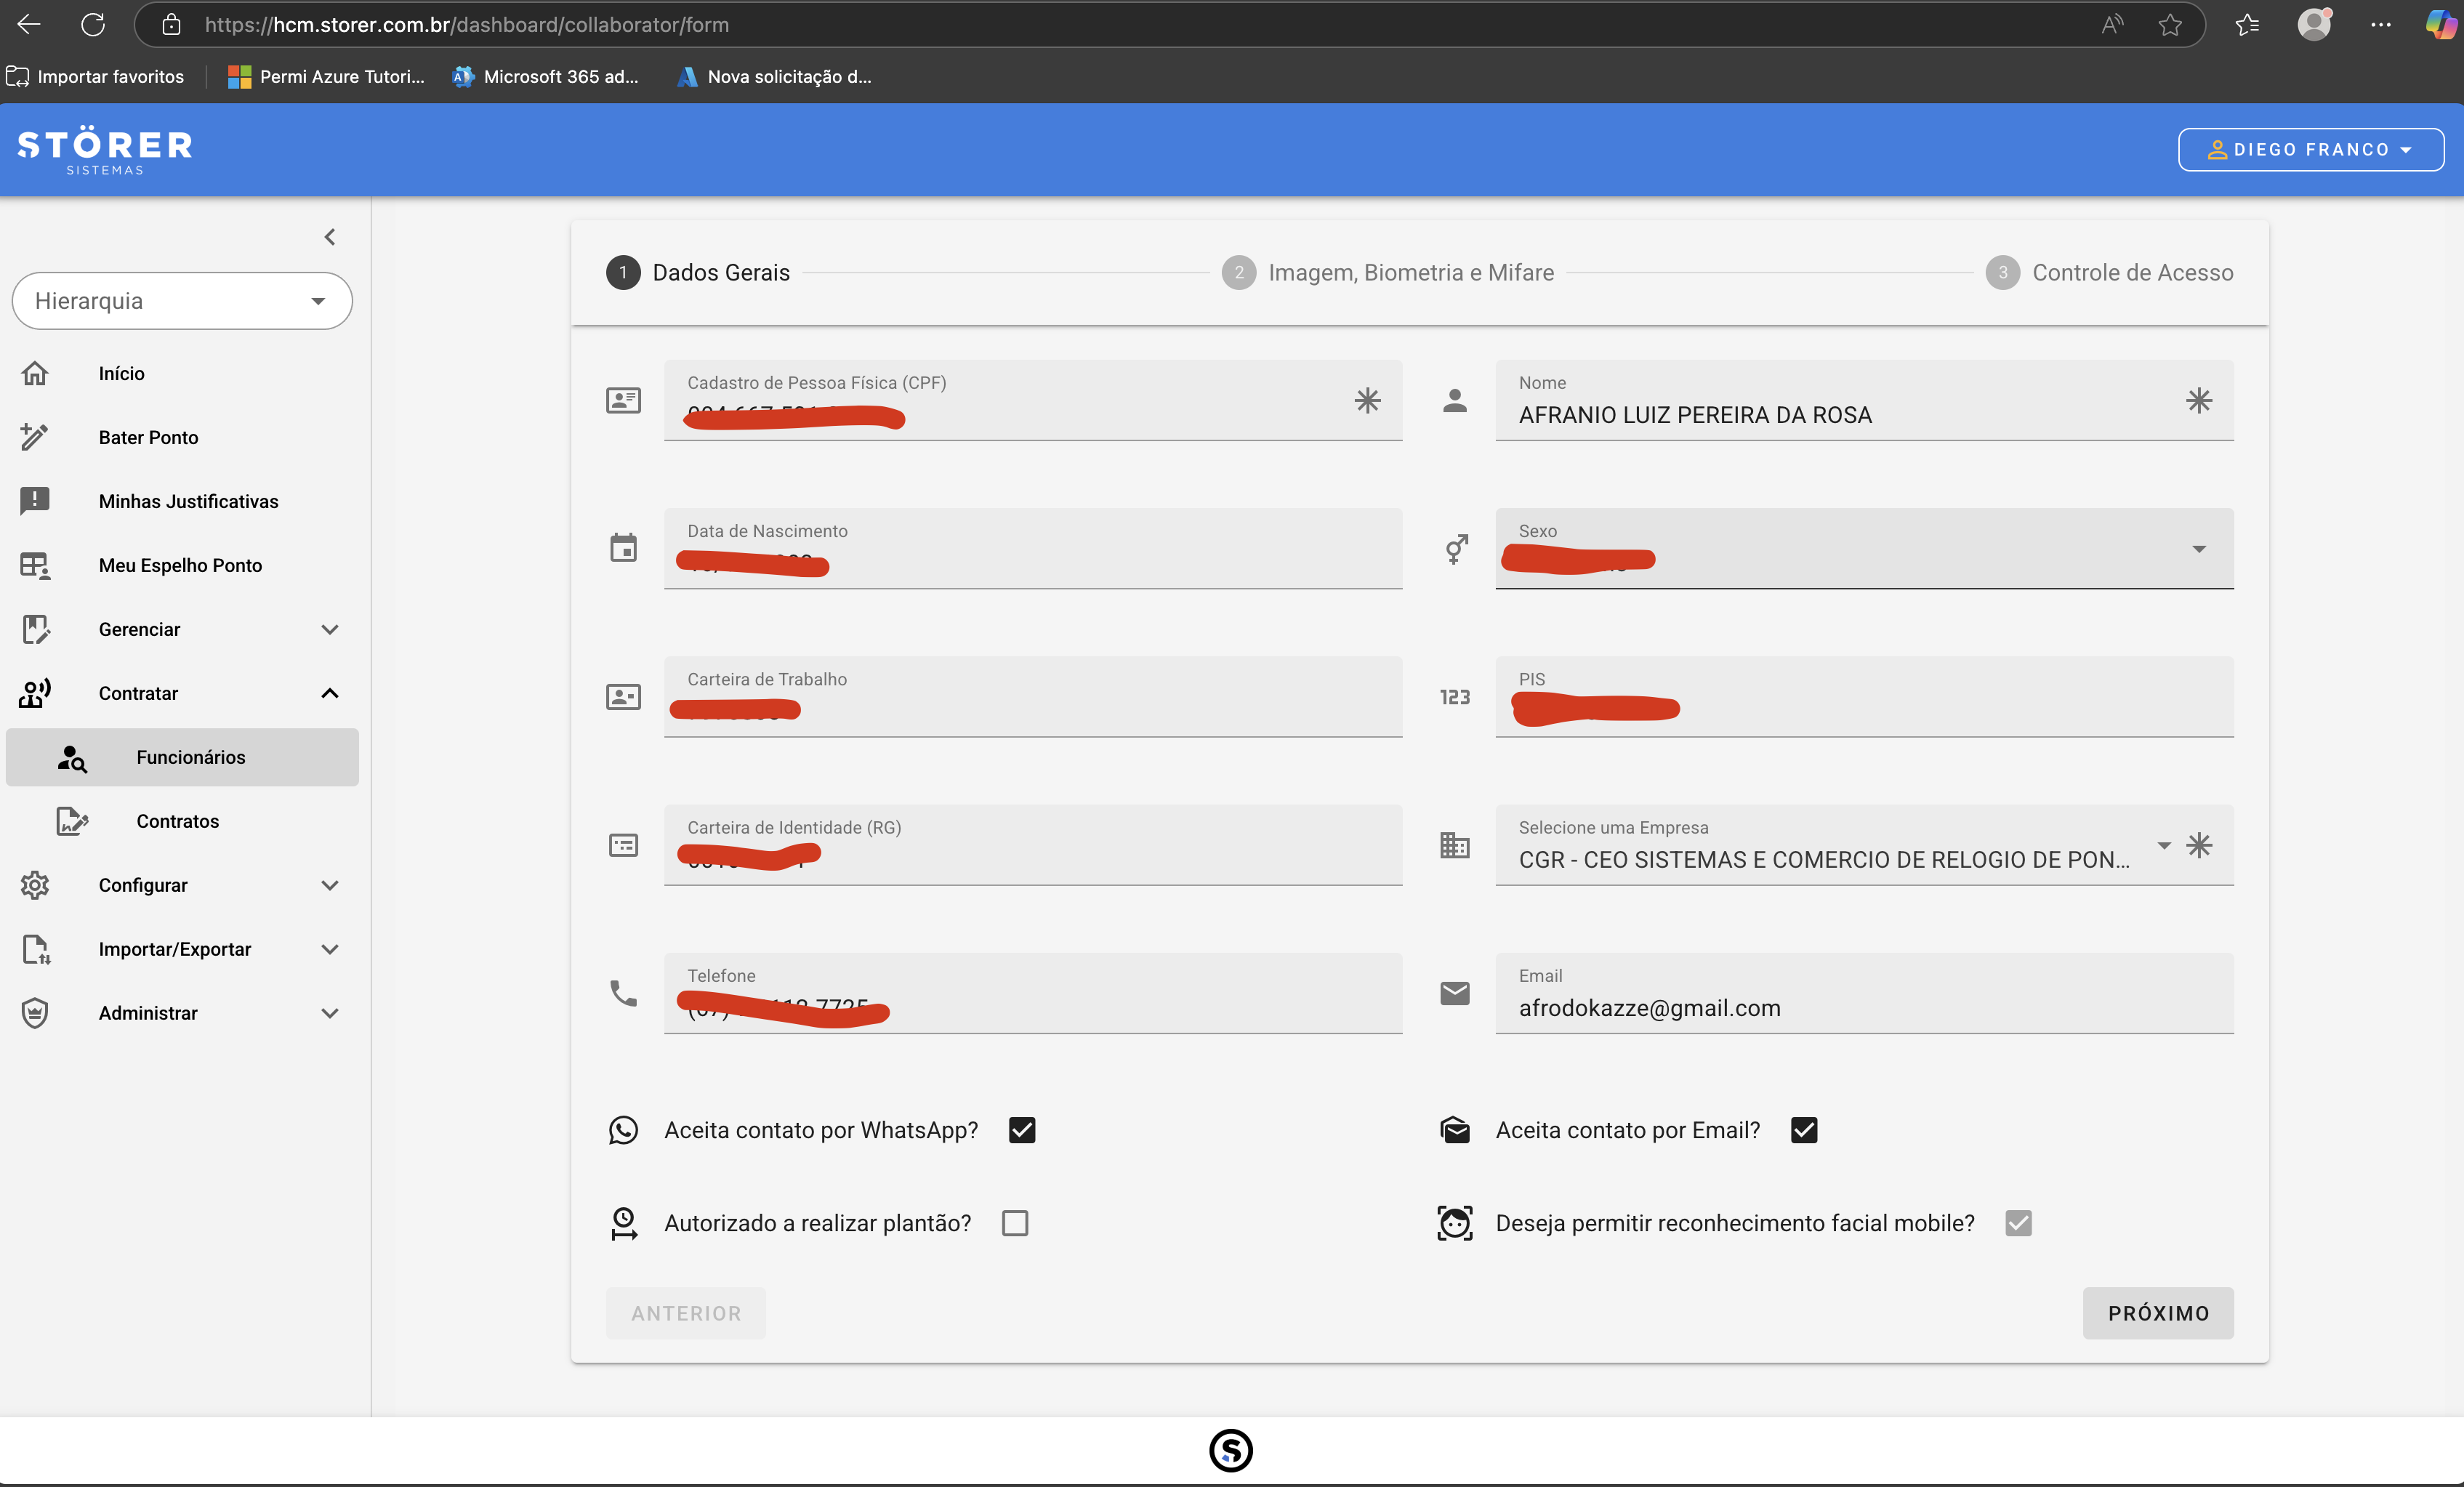Click the facial recognition face icon
The image size is (2464, 1487).
(1455, 1223)
